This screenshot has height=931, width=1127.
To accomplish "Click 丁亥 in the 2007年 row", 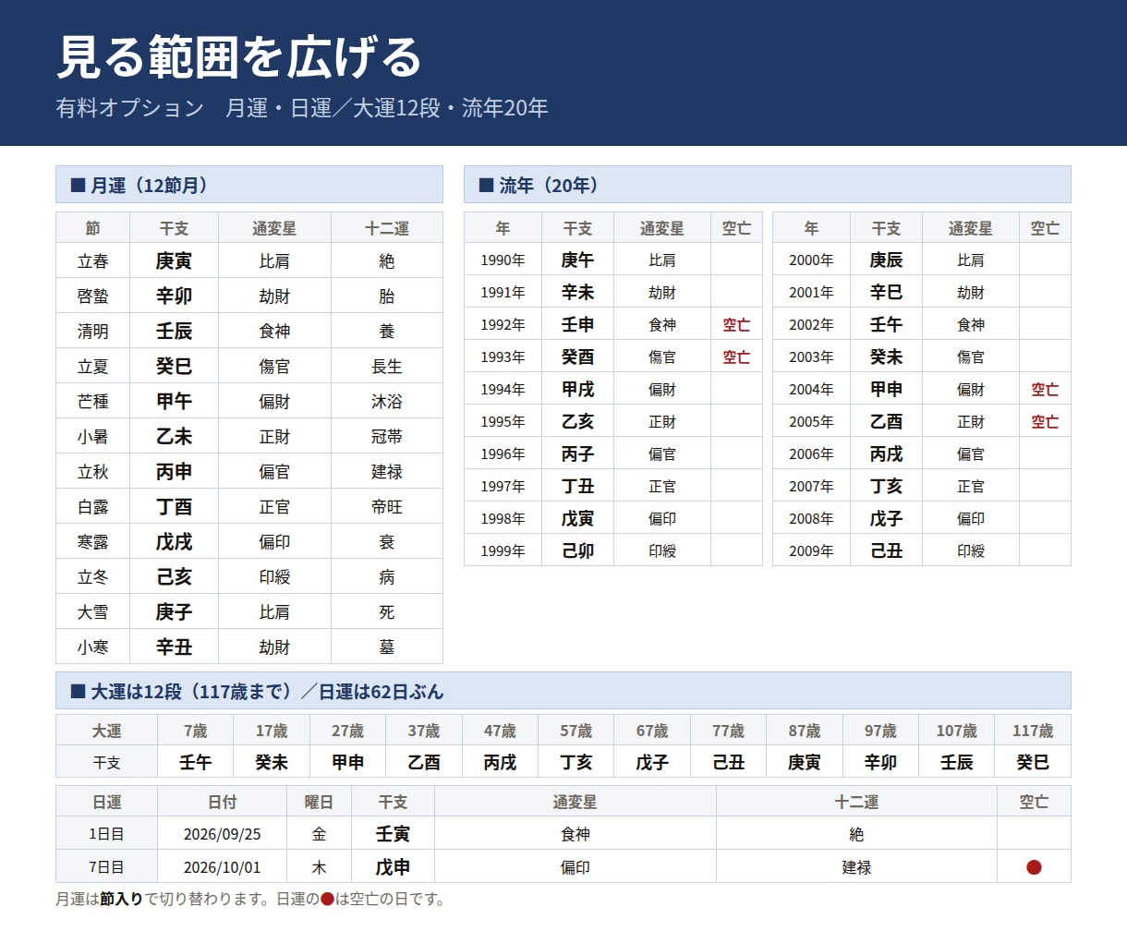I will point(887,487).
